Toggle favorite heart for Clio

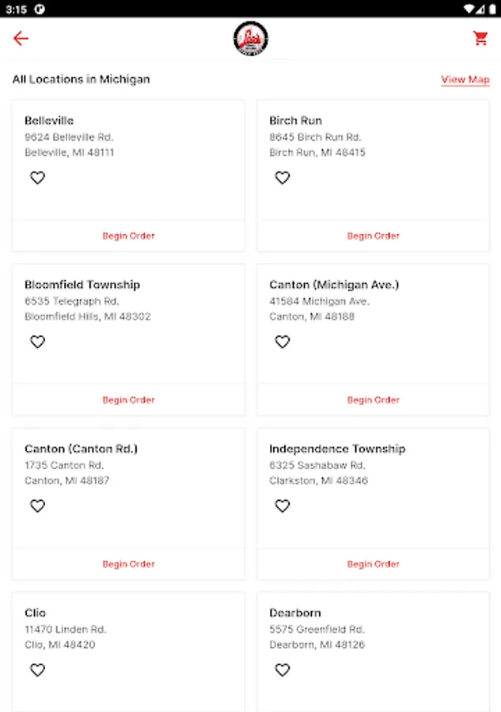[37, 670]
